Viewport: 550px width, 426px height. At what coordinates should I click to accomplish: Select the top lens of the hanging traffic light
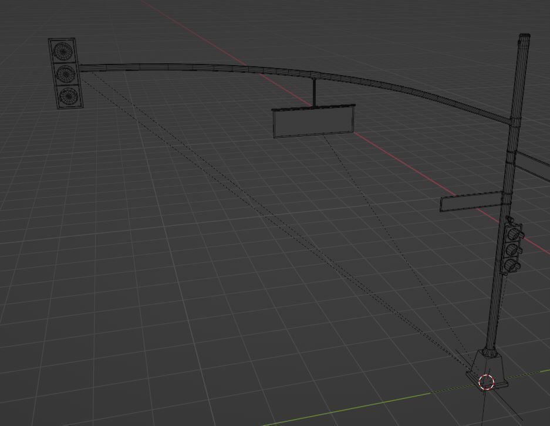(x=63, y=51)
